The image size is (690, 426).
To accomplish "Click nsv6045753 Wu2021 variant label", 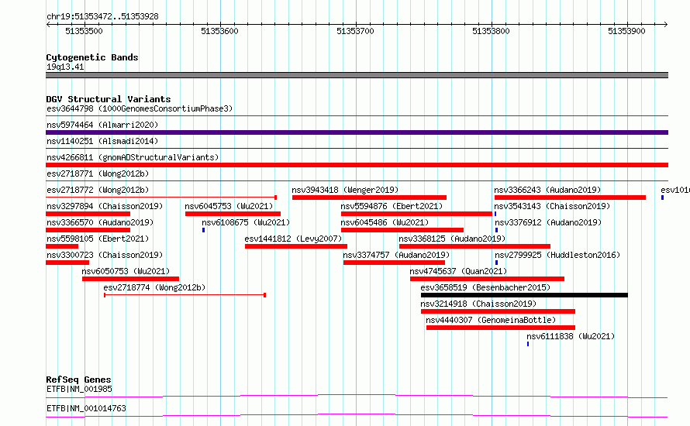I will (229, 206).
